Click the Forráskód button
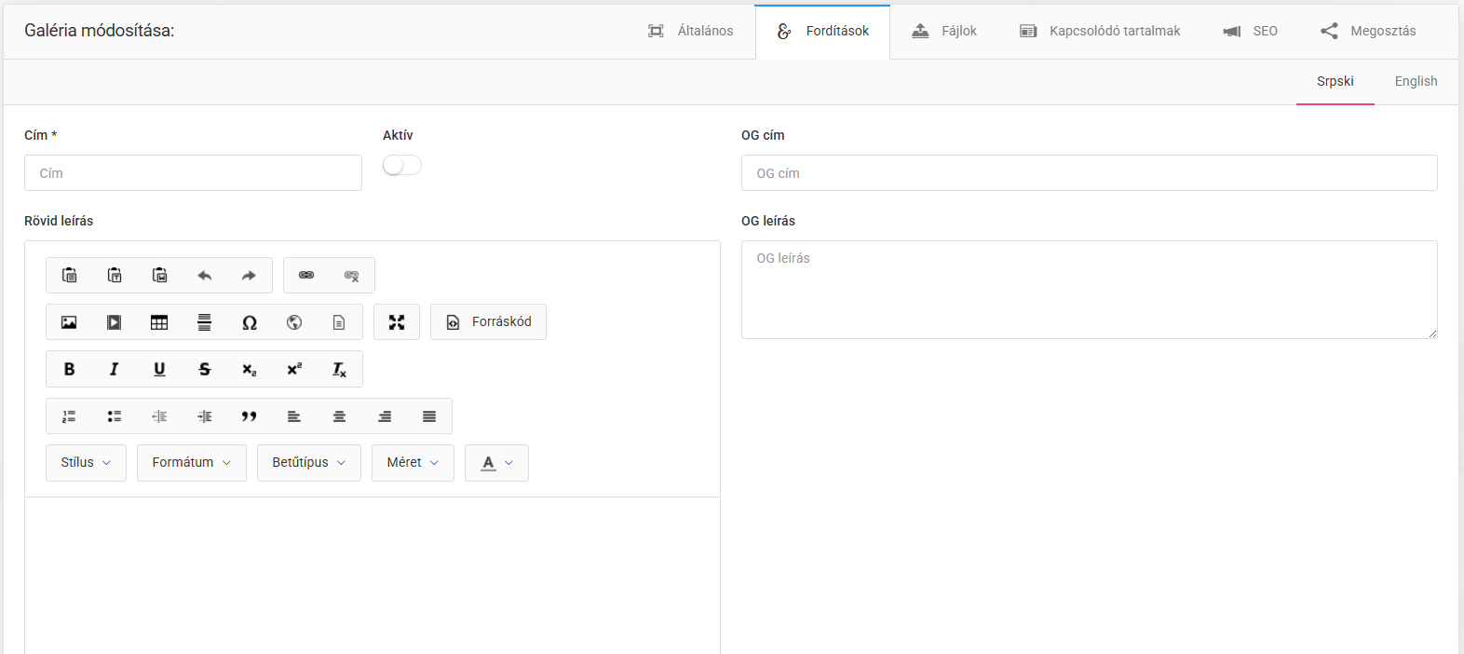Image resolution: width=1464 pixels, height=654 pixels. coord(488,322)
